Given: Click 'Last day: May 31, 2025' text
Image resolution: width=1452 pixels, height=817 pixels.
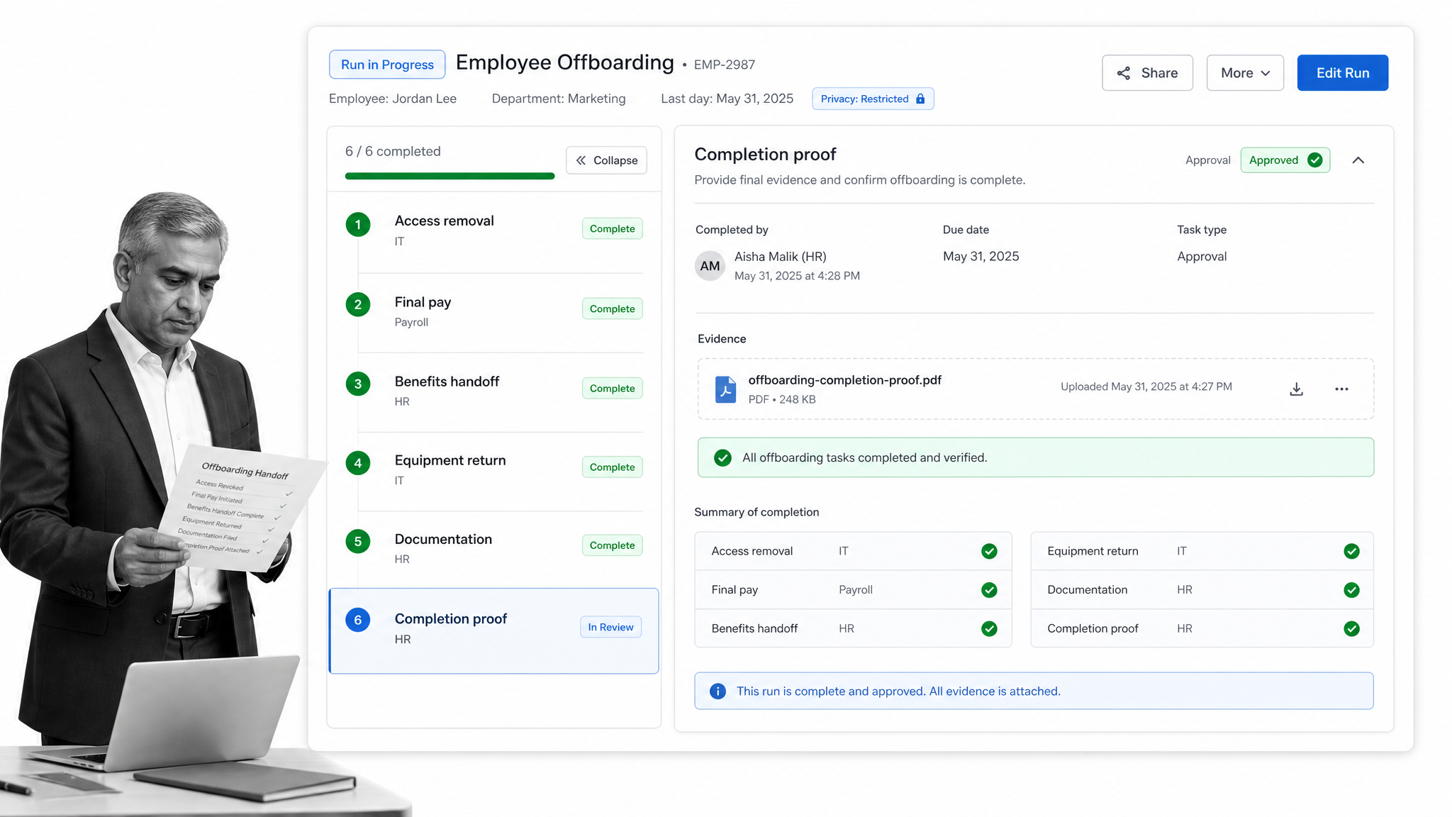Looking at the screenshot, I should pyautogui.click(x=727, y=99).
